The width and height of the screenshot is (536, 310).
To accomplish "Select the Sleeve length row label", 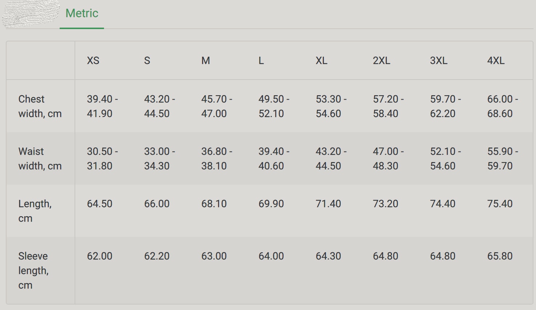I will [x=33, y=270].
